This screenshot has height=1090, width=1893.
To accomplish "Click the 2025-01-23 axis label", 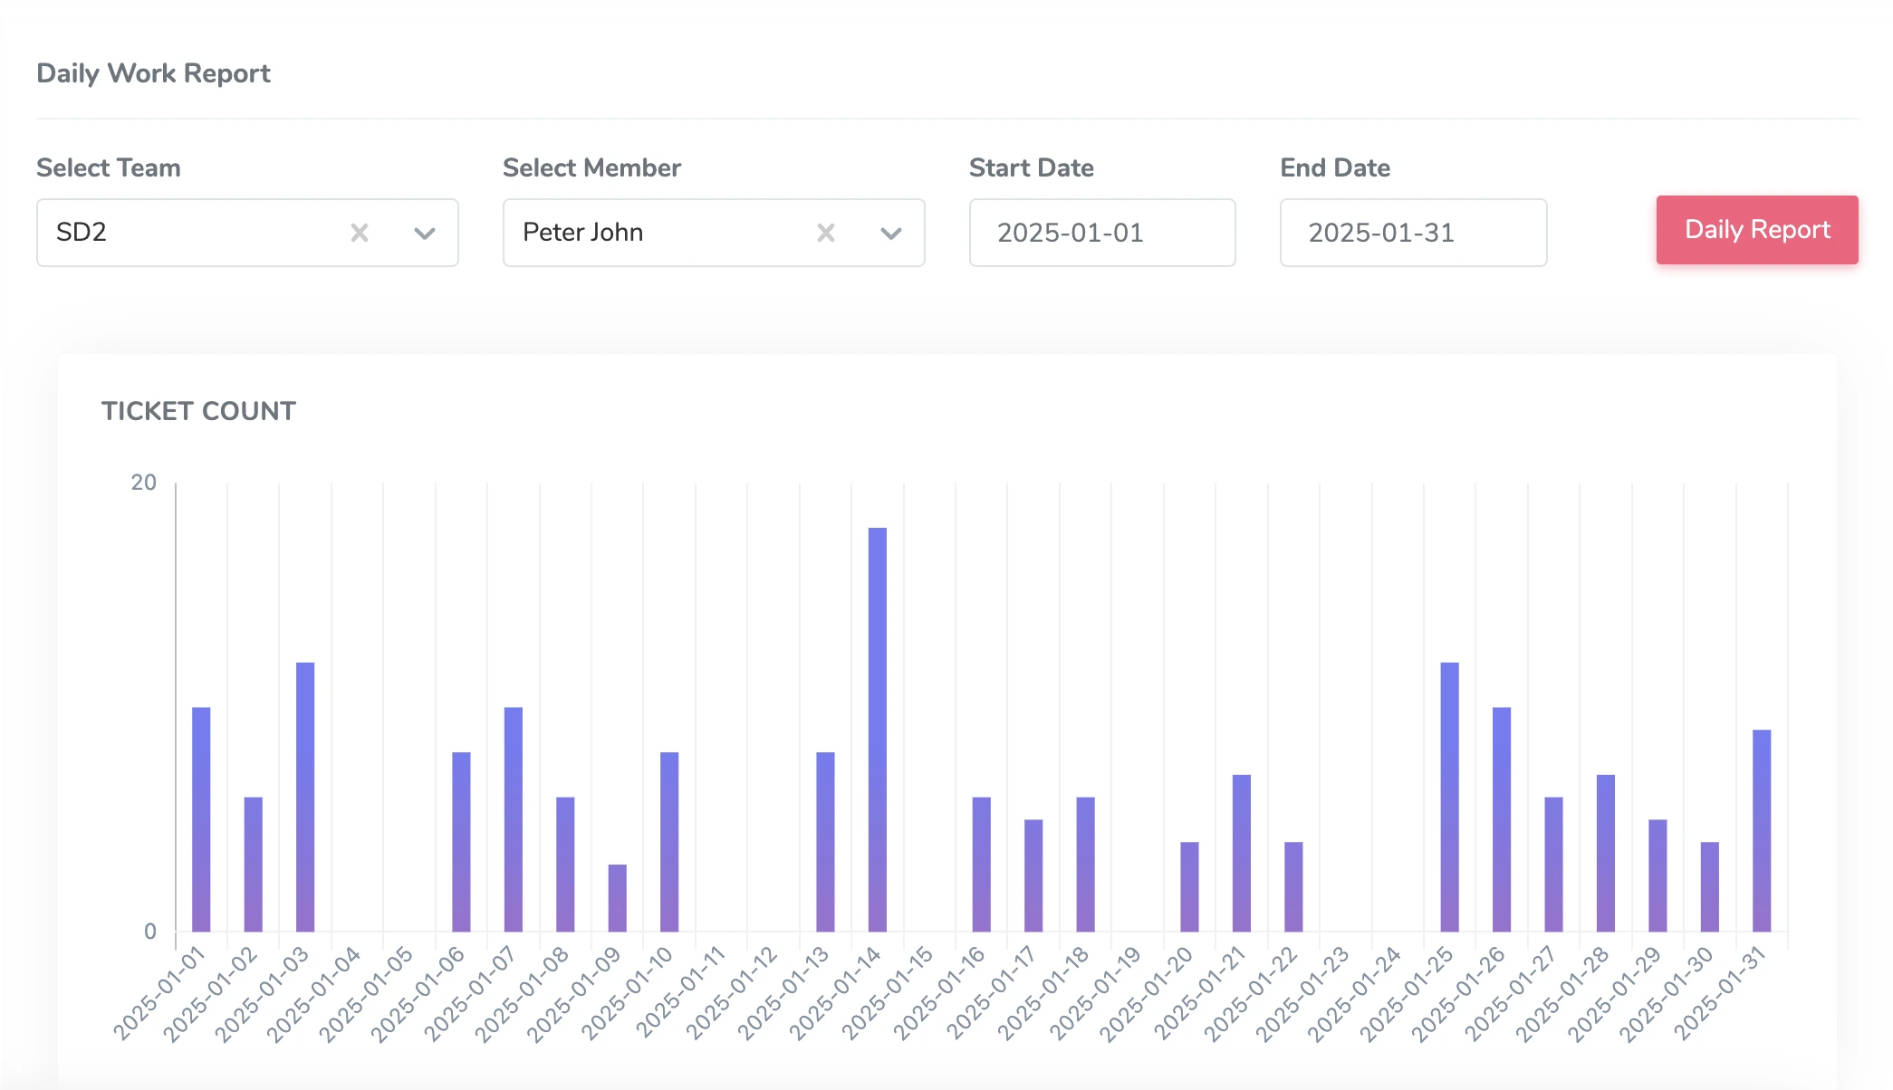I will point(1302,994).
